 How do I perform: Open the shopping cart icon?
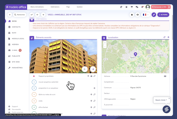pyautogui.click(x=132, y=7)
